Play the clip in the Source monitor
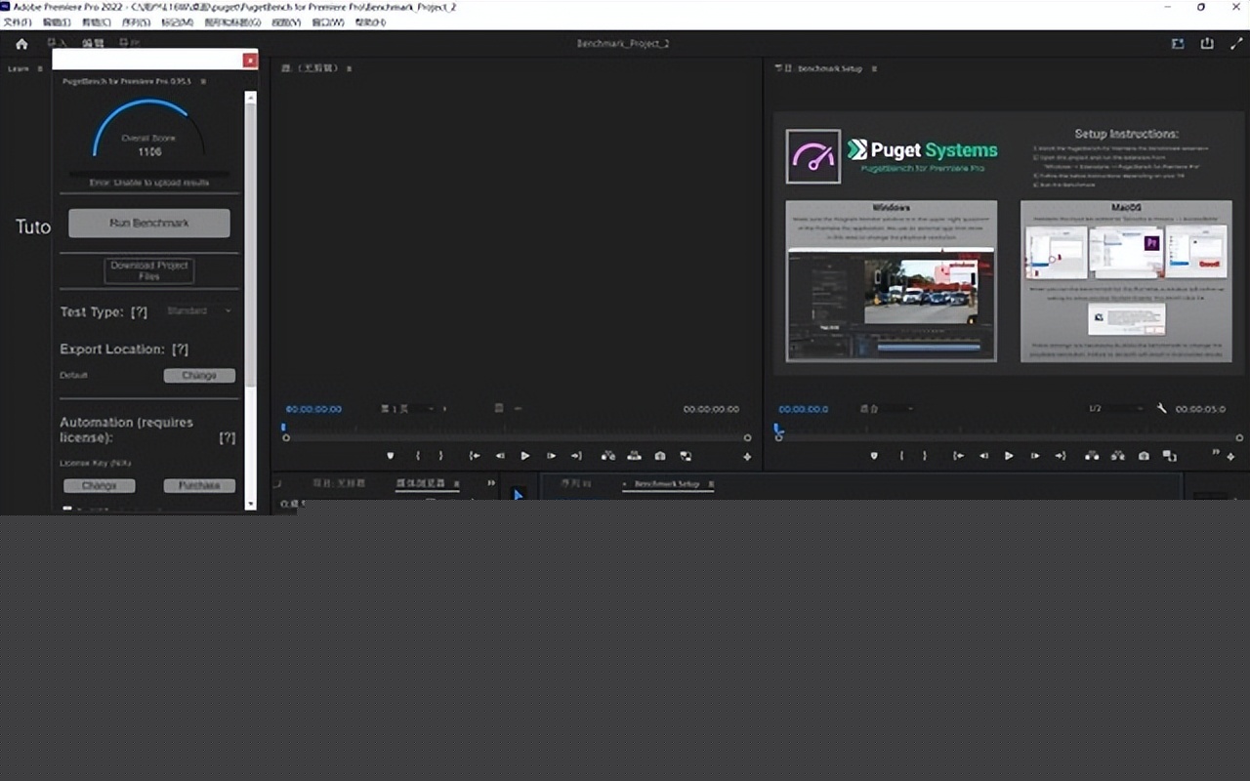This screenshot has height=781, width=1250. point(525,456)
